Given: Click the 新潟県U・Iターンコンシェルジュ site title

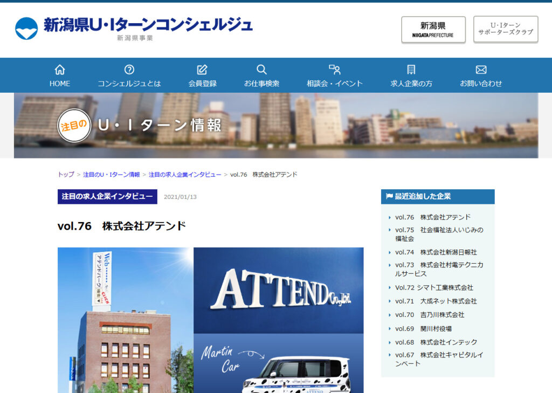Looking at the screenshot, I should [148, 25].
